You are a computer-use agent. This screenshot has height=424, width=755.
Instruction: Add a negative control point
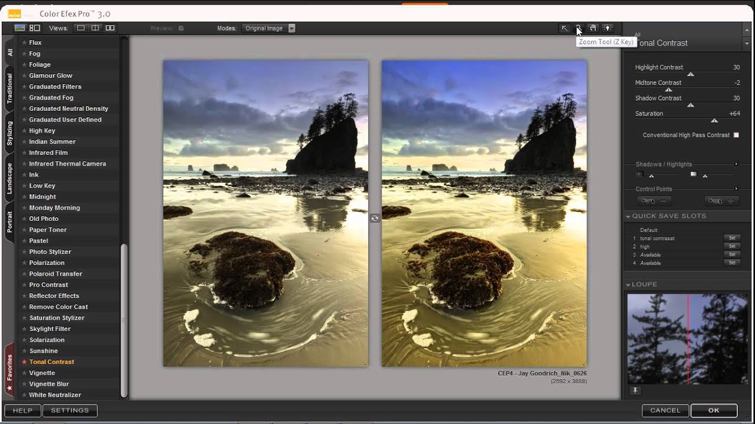point(655,201)
